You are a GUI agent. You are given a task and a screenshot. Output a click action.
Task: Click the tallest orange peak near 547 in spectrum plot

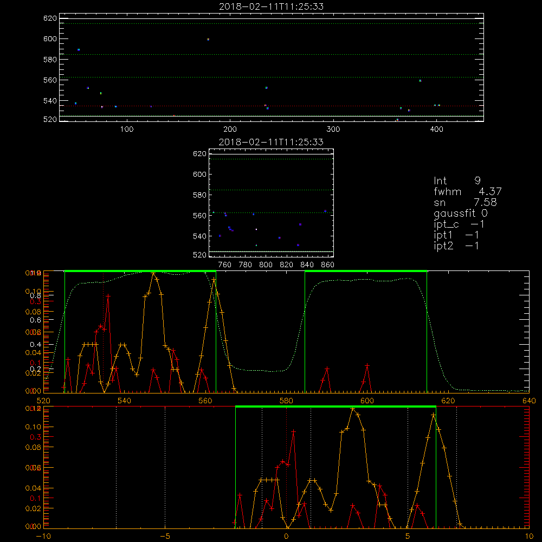(x=153, y=273)
